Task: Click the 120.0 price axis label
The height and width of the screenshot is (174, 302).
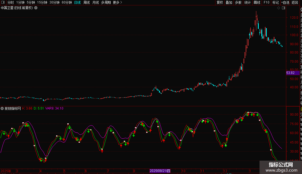Action: pyautogui.click(x=294, y=18)
